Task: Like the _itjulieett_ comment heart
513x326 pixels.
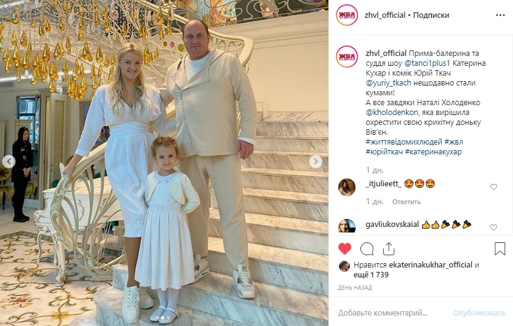Action: tap(493, 187)
